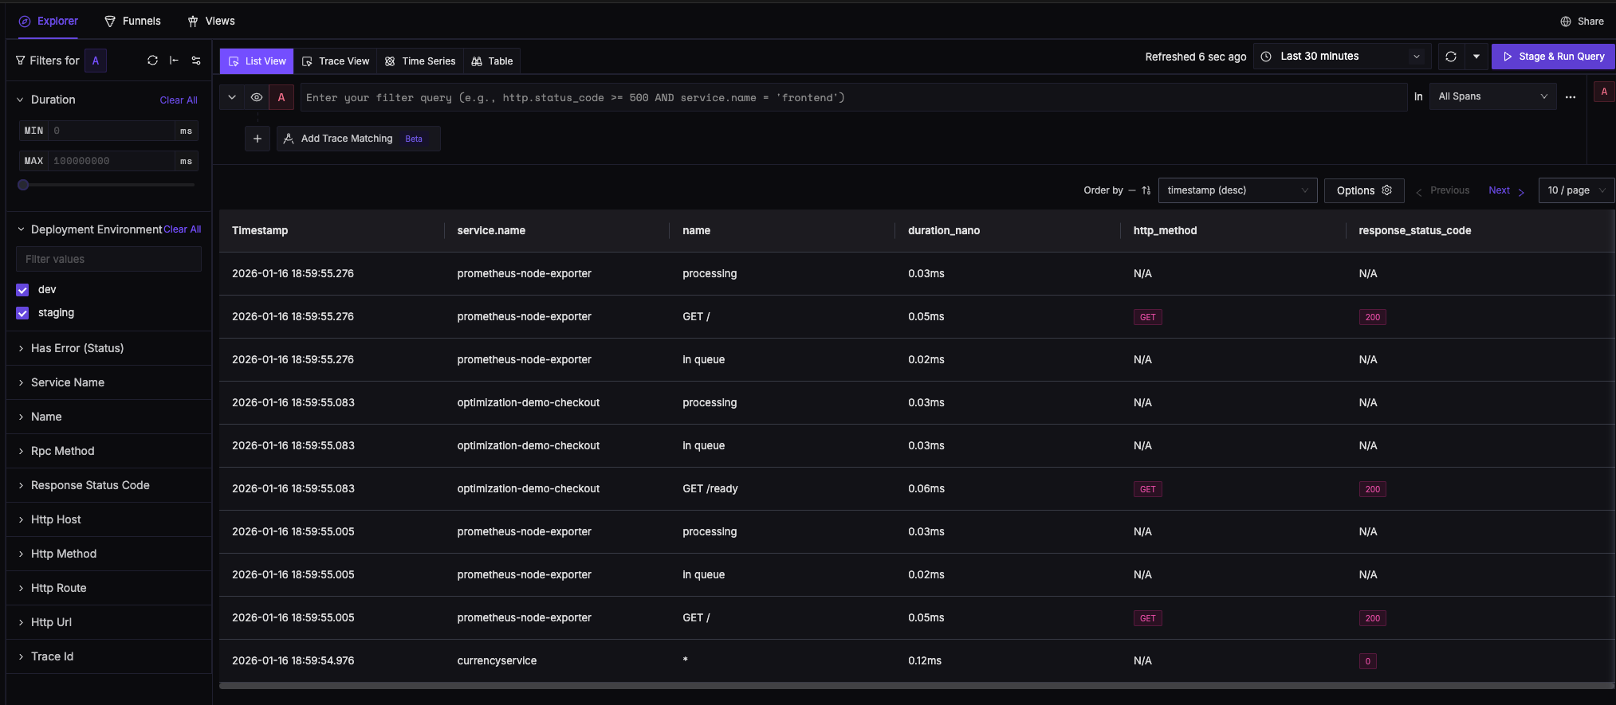Screen dimensions: 1616x705
Task: Click the filter query input field
Action: [853, 97]
